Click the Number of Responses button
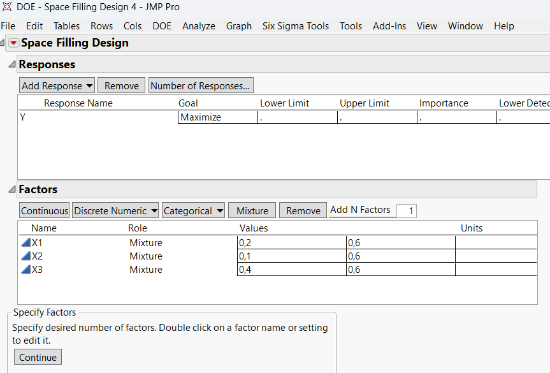Screen dimensions: 550x373 pyautogui.click(x=200, y=86)
